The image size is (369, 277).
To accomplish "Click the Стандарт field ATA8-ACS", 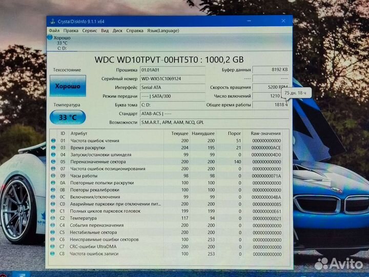I will (214, 113).
